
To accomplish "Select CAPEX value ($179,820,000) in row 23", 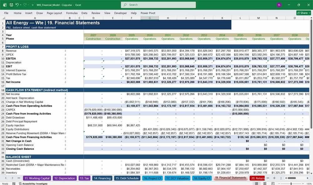I will tap(93, 110).
